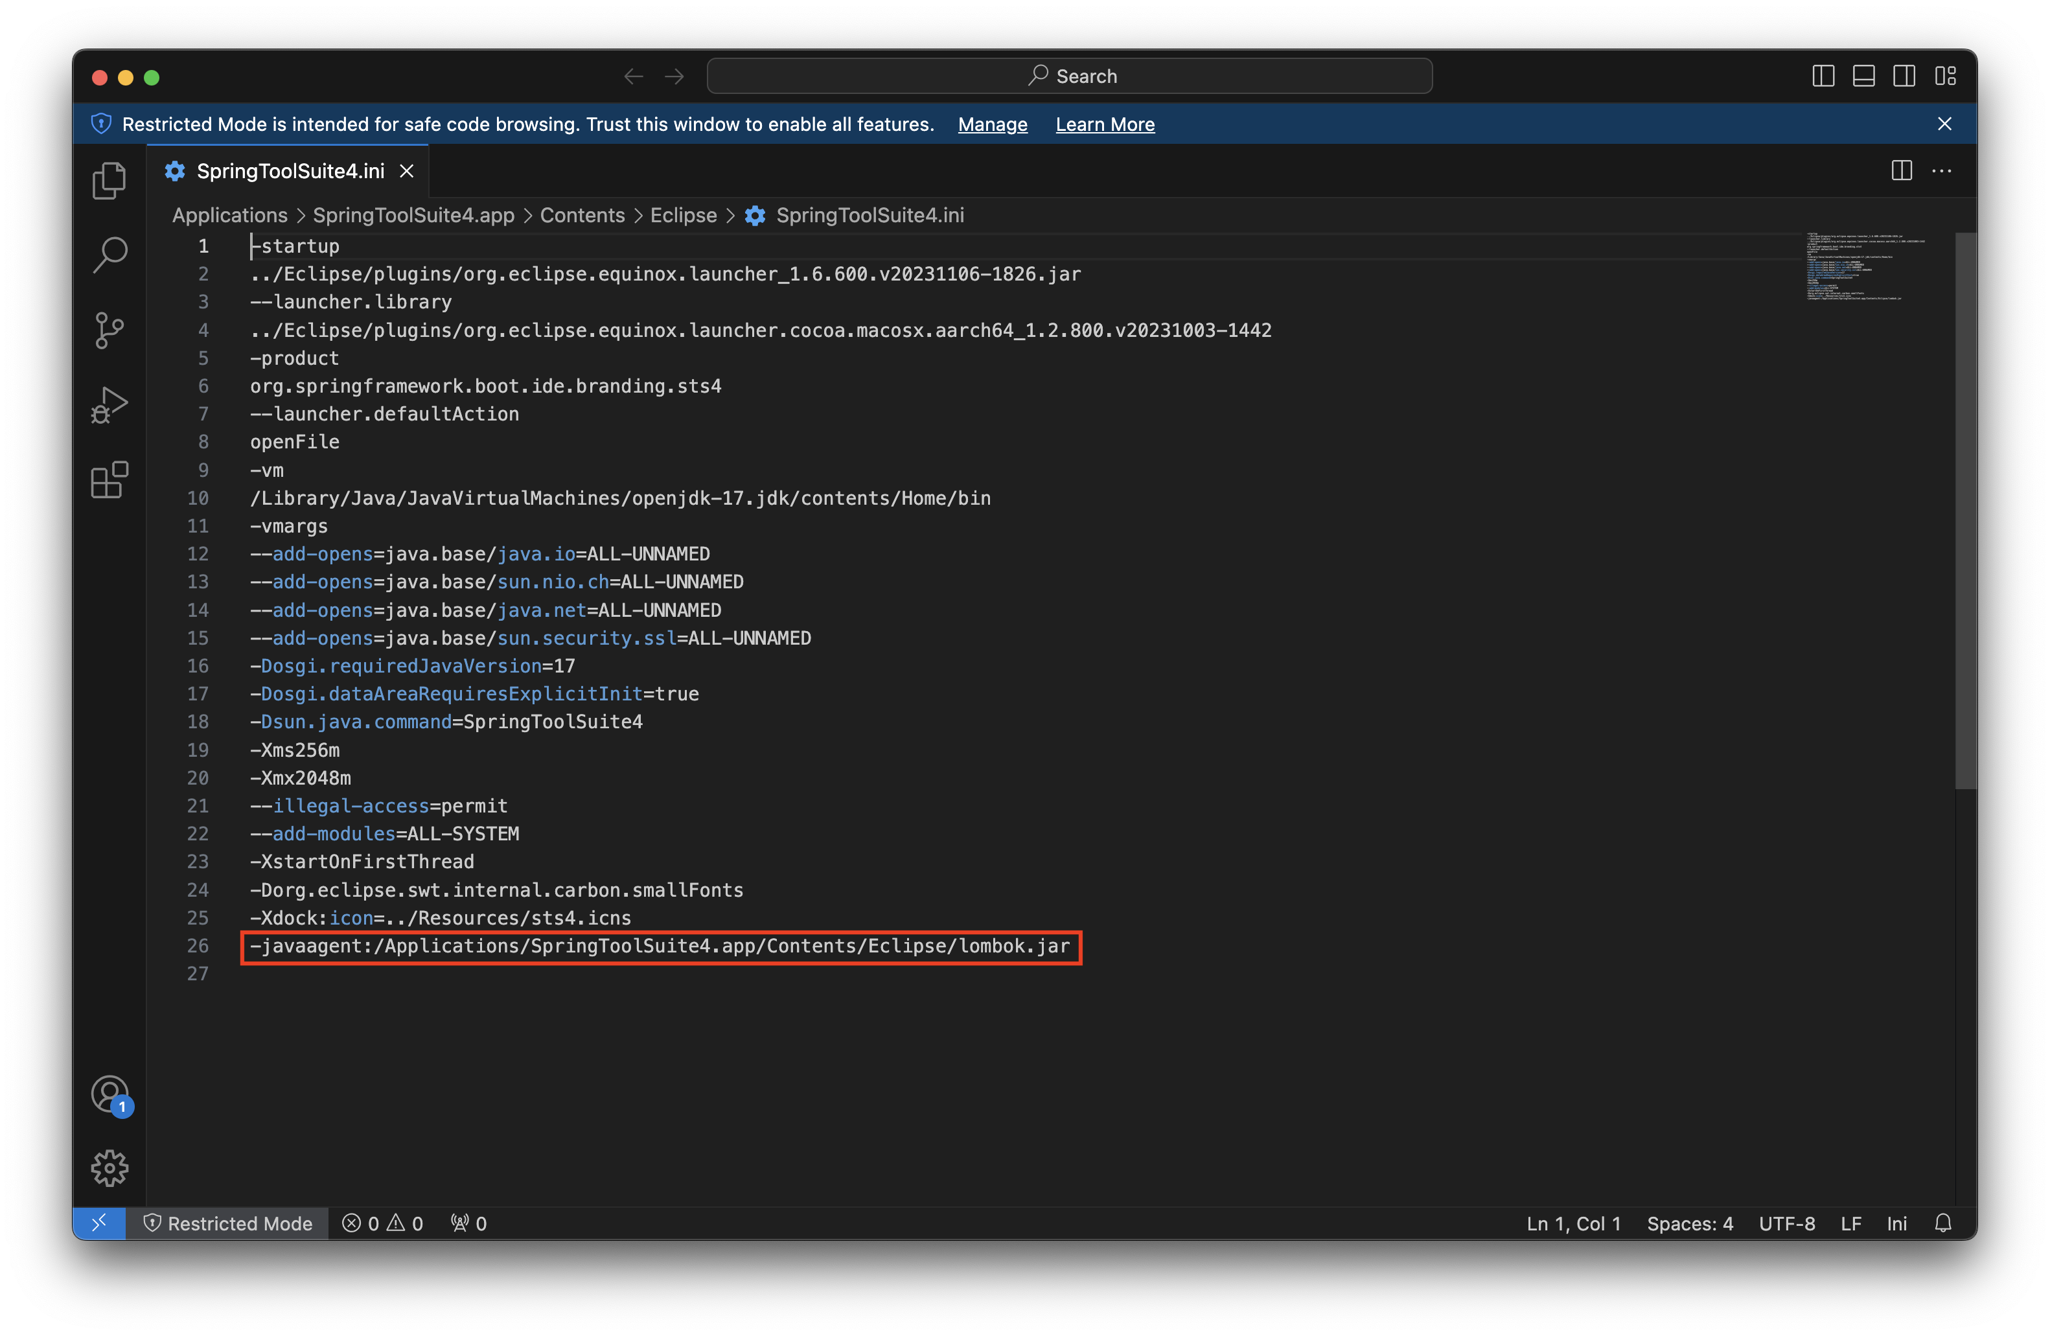
Task: Open Run and Debug view
Action: tap(109, 405)
